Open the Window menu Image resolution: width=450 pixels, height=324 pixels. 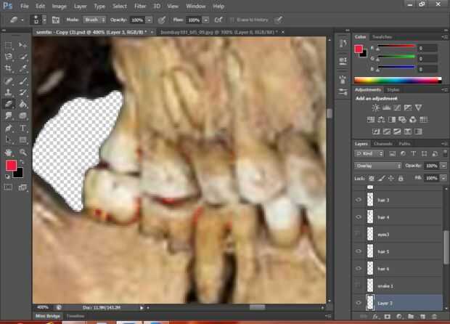pyautogui.click(x=195, y=6)
